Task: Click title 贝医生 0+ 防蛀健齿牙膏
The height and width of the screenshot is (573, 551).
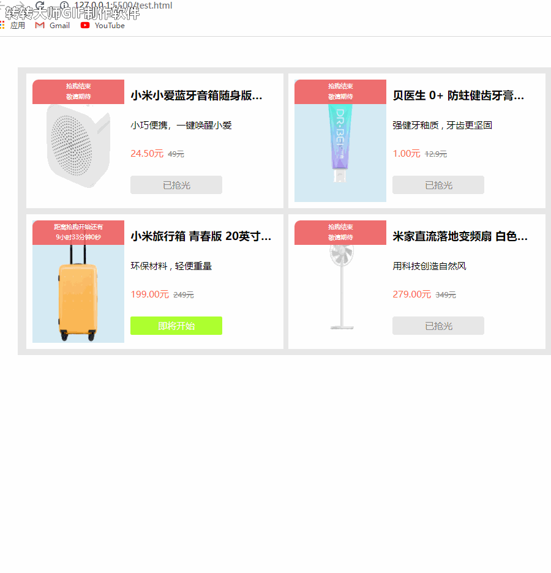Action: pos(459,95)
